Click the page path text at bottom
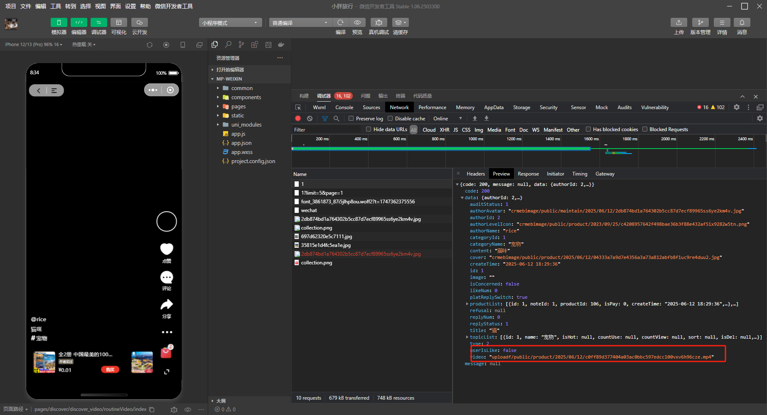The height and width of the screenshot is (415, 767). (90, 409)
